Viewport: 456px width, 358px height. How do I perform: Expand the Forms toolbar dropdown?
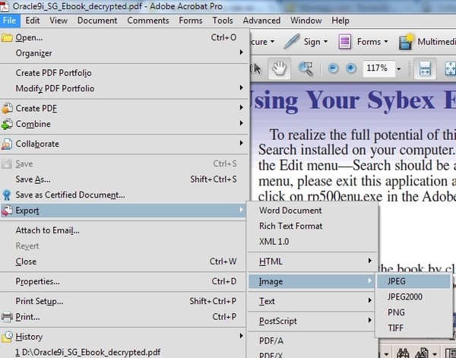[x=386, y=42]
